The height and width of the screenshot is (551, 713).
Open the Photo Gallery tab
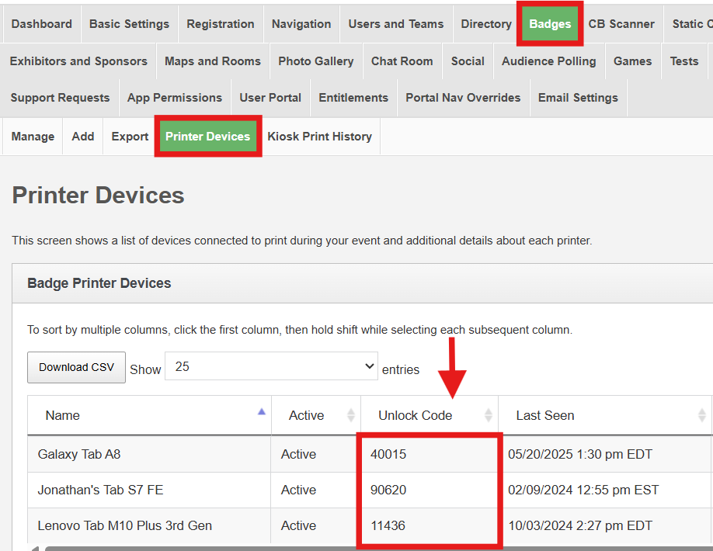315,61
